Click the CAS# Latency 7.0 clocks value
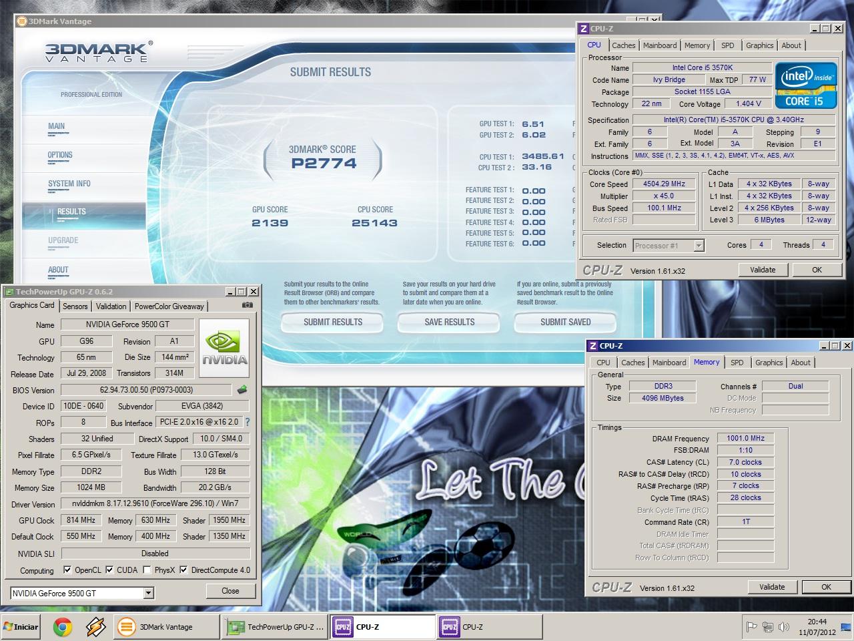Image resolution: width=854 pixels, height=641 pixels. pos(745,462)
